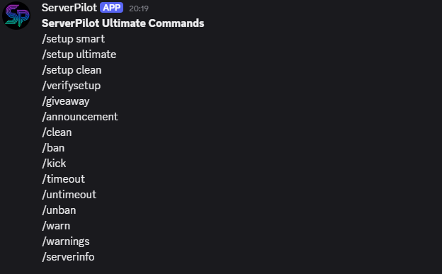
Task: Click the /untimeout command text
Action: (69, 195)
